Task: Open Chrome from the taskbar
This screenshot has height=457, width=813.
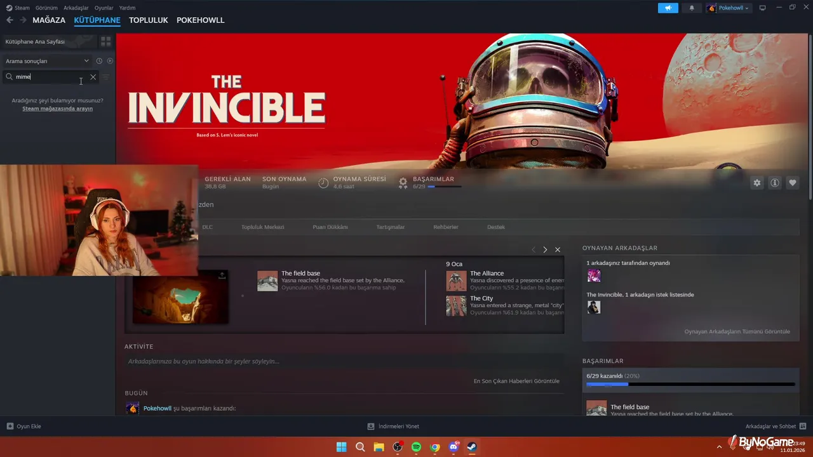Action: (x=435, y=447)
